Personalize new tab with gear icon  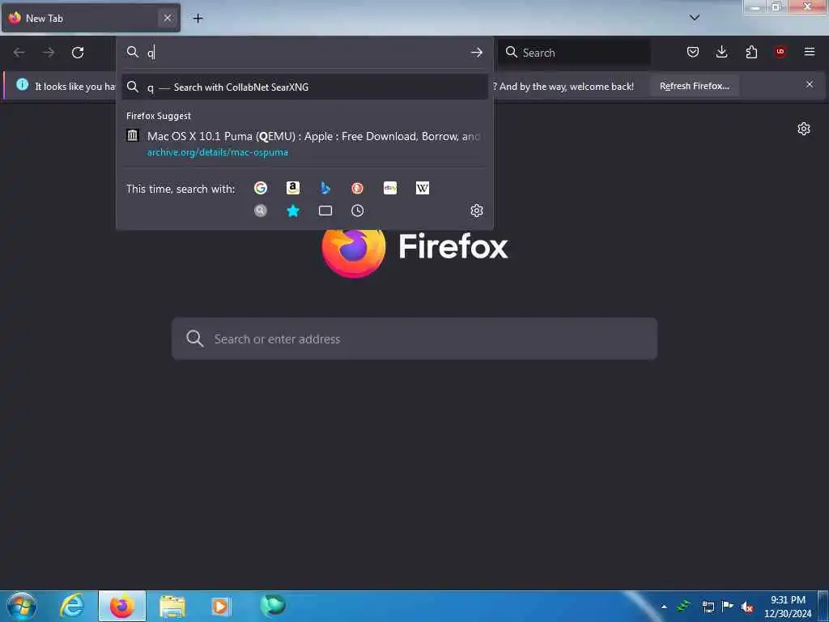point(804,129)
